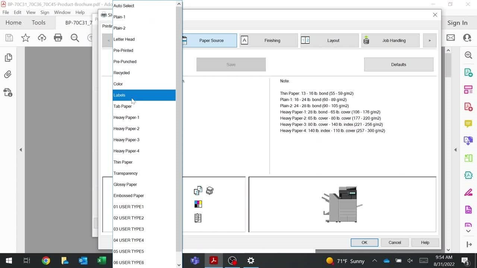This screenshot has height=268, width=477.
Task: Open Microsoft Teams from the taskbar
Action: point(195,261)
